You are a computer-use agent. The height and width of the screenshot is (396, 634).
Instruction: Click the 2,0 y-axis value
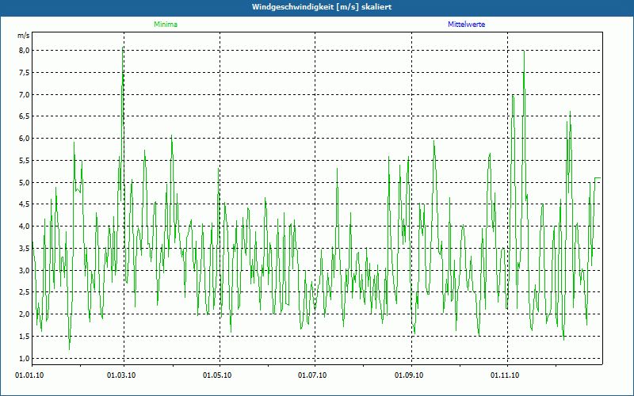25,314
